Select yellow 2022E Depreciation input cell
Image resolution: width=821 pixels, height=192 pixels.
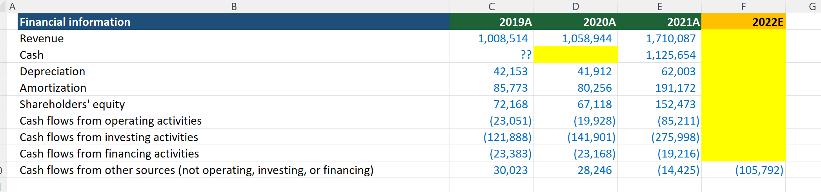pyautogui.click(x=743, y=71)
